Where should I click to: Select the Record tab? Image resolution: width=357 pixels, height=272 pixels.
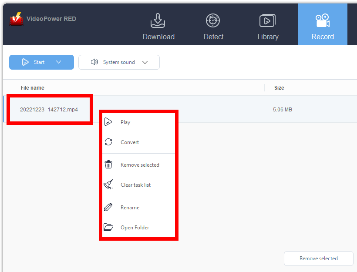[323, 24]
